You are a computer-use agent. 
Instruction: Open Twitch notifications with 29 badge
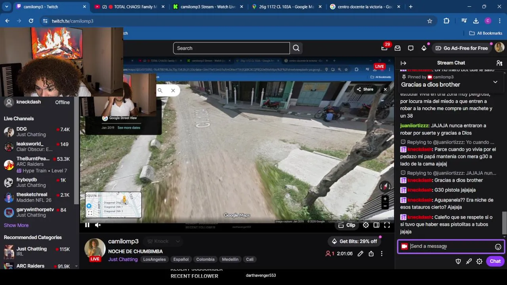coord(384,48)
